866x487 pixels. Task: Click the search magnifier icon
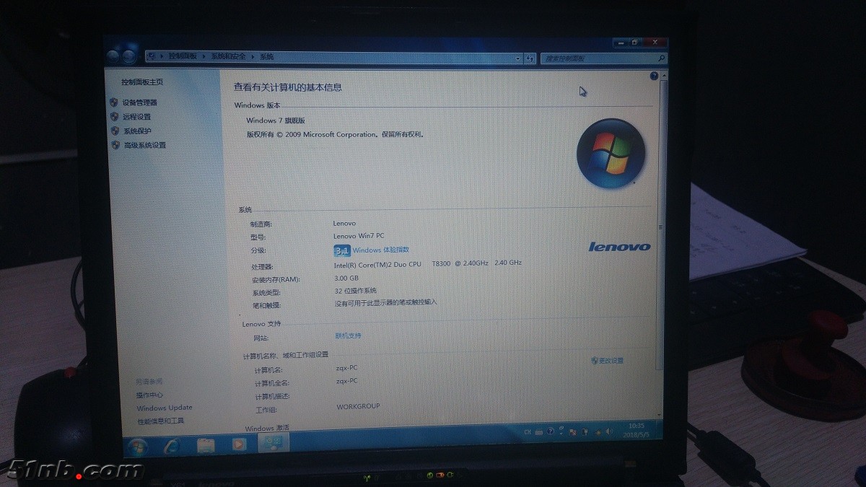(662, 59)
